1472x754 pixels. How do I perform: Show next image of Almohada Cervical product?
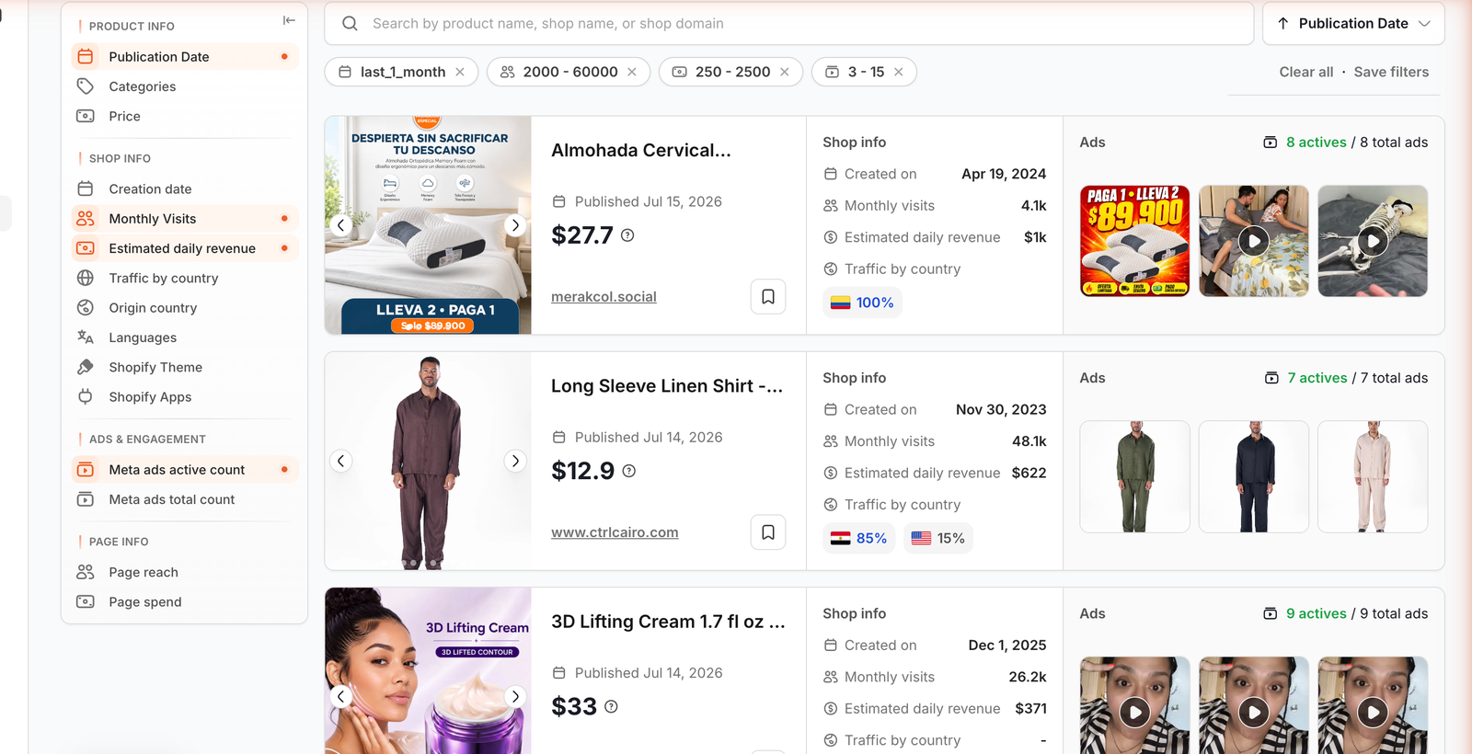[x=515, y=225]
